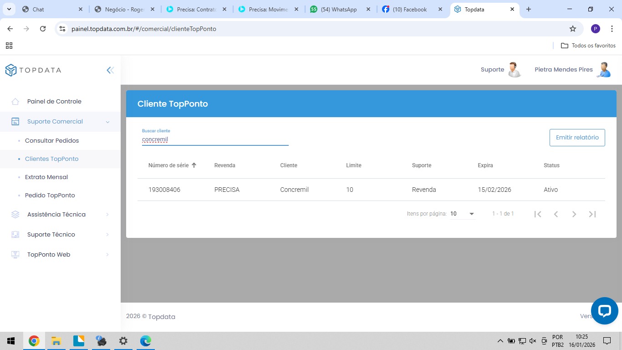Open Pedido TopPonto link
This screenshot has width=622, height=350.
[x=50, y=196]
